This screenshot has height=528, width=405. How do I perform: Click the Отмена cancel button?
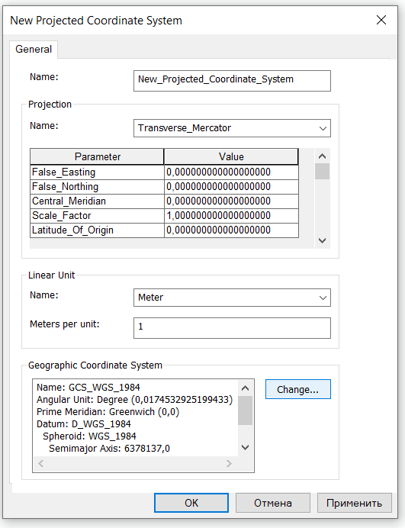coord(273,503)
